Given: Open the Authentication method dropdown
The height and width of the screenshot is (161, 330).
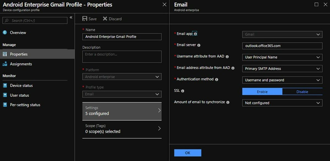Looking at the screenshot, I should click(x=282, y=80).
